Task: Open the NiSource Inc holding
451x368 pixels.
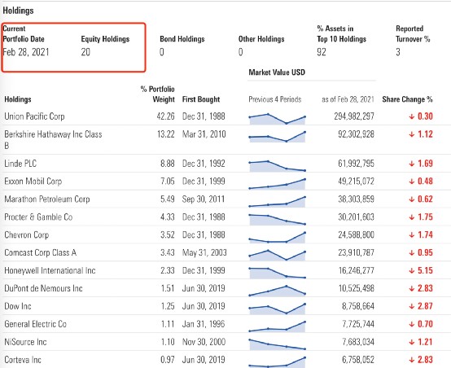Action: tap(25, 342)
